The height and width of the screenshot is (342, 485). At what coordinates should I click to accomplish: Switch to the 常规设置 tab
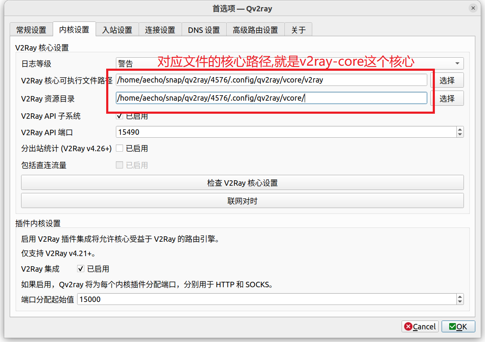31,30
